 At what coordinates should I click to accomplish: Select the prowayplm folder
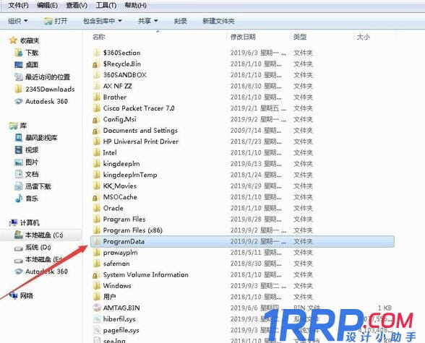(120, 253)
